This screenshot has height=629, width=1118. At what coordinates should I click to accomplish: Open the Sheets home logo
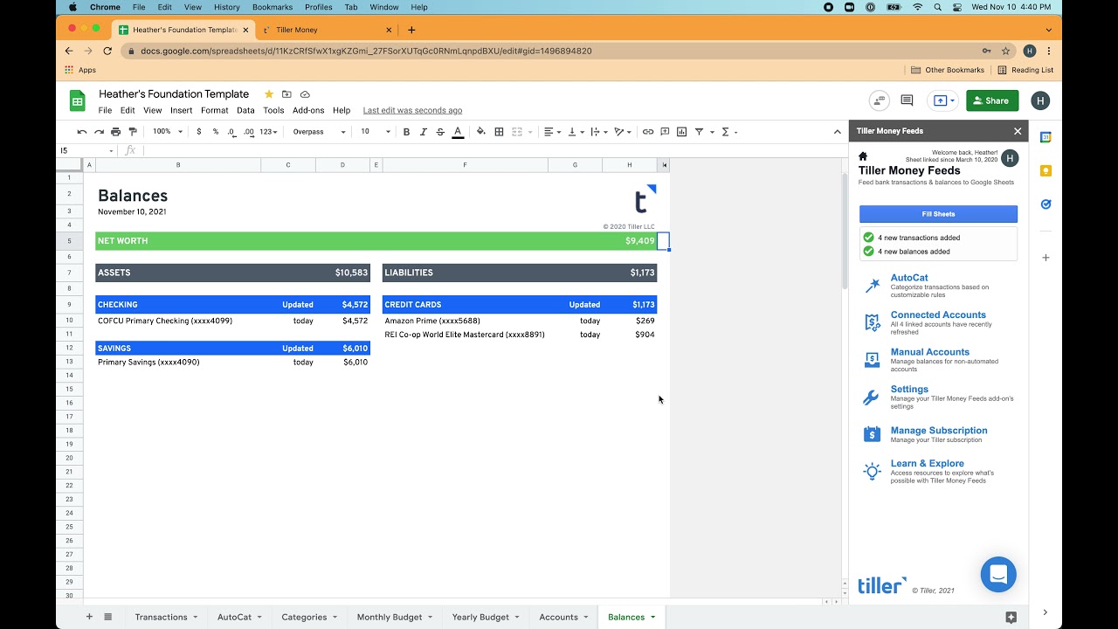pyautogui.click(x=78, y=101)
